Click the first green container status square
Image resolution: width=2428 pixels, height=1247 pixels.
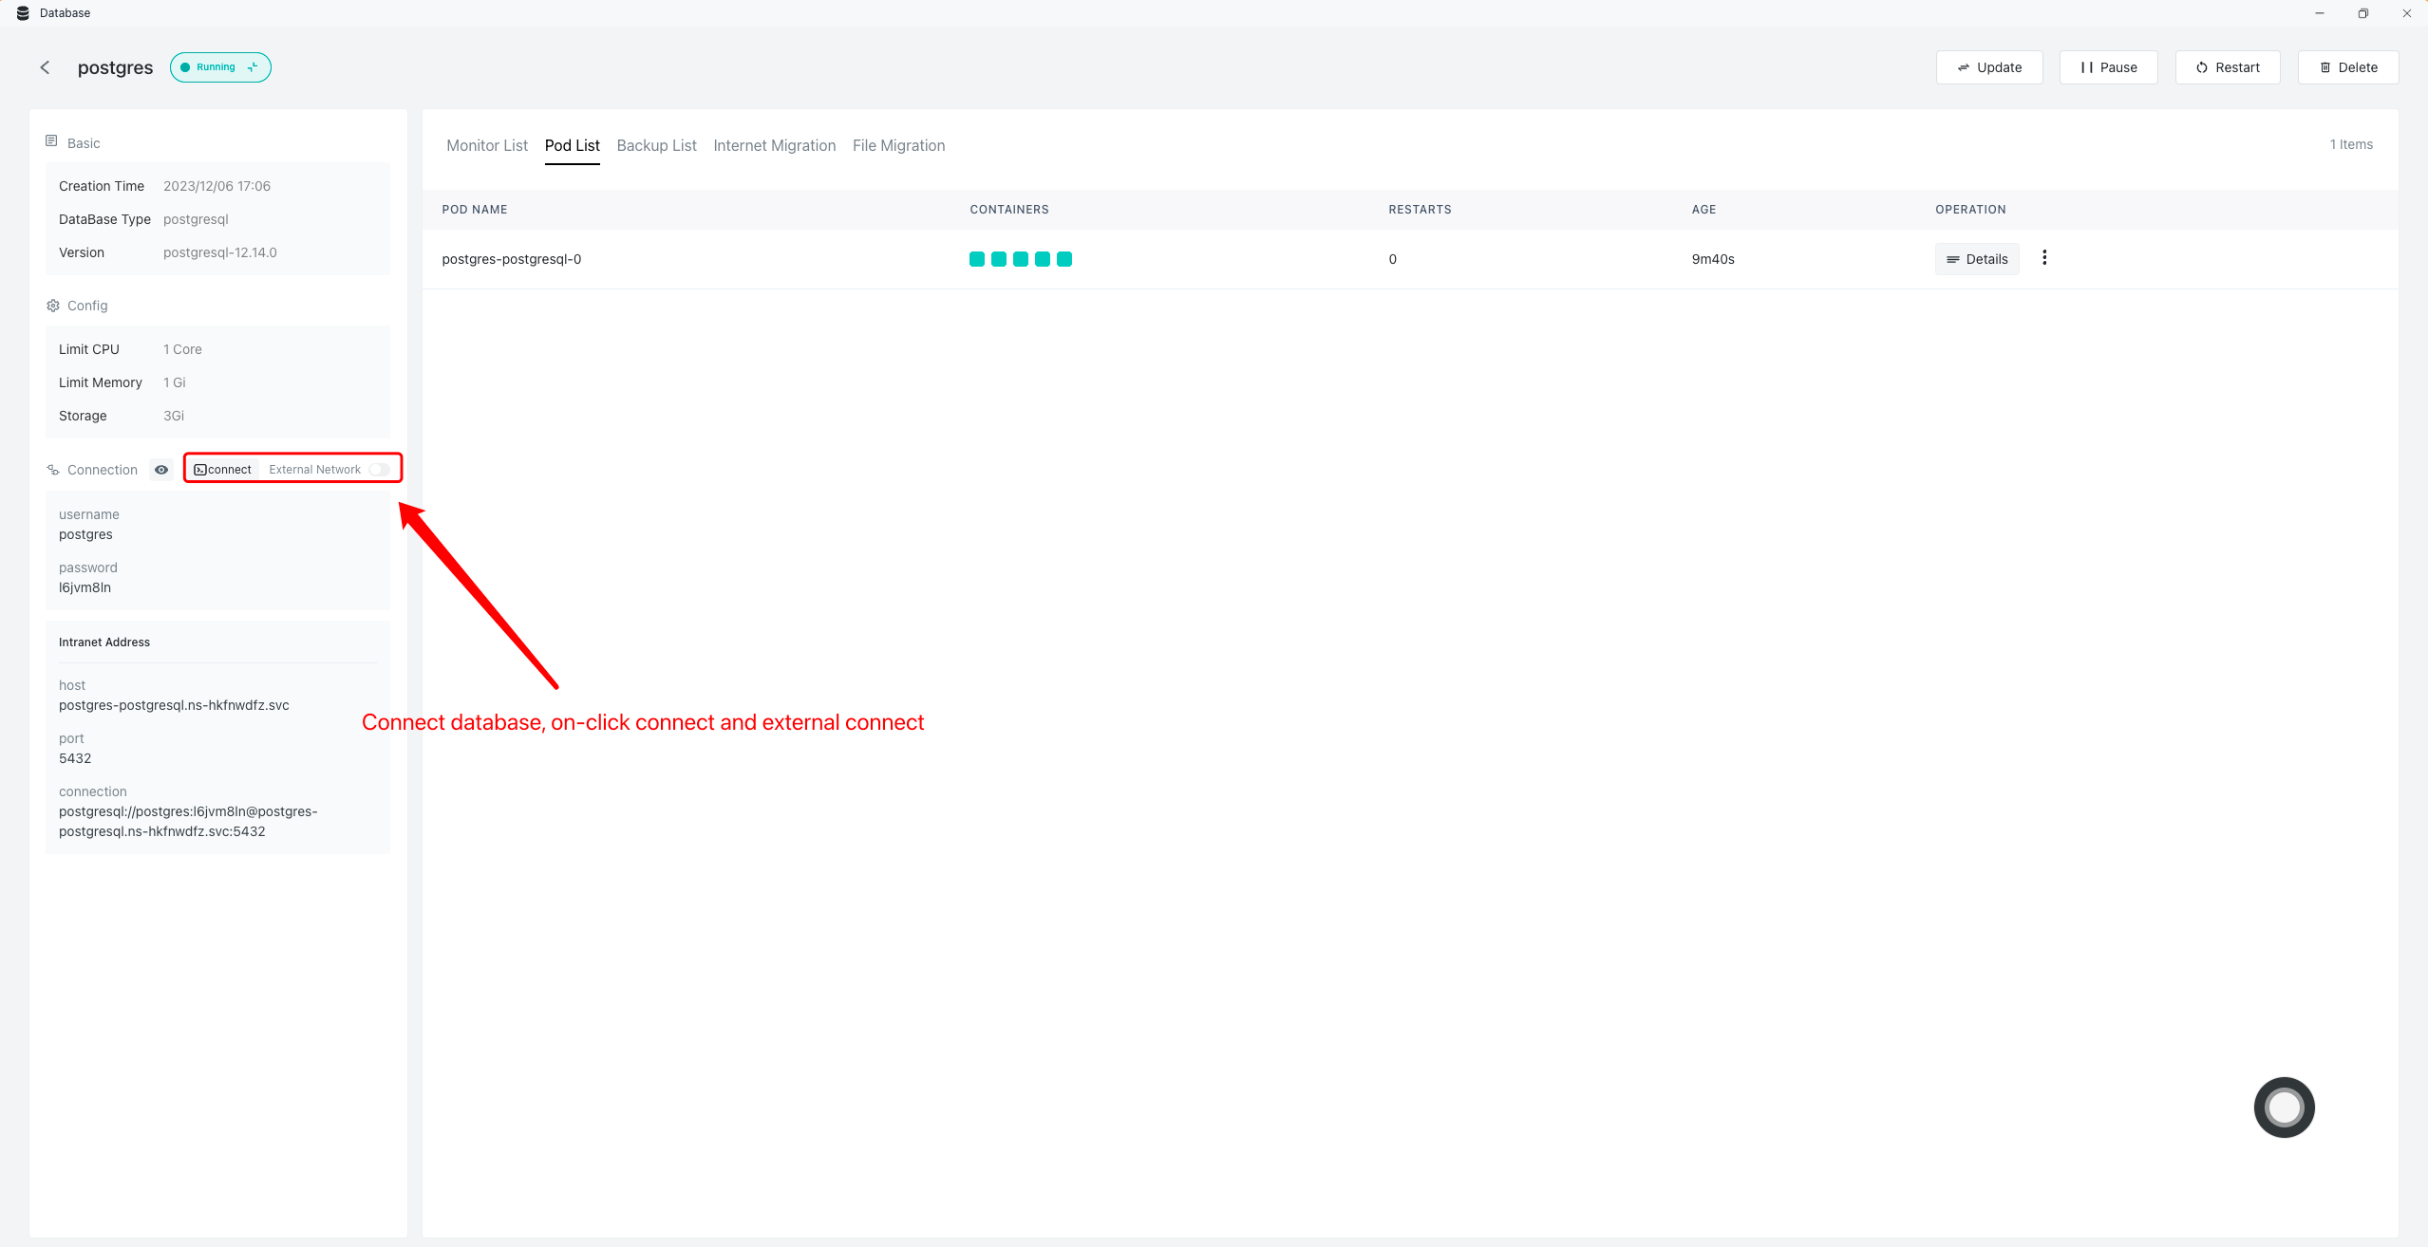pyautogui.click(x=976, y=259)
